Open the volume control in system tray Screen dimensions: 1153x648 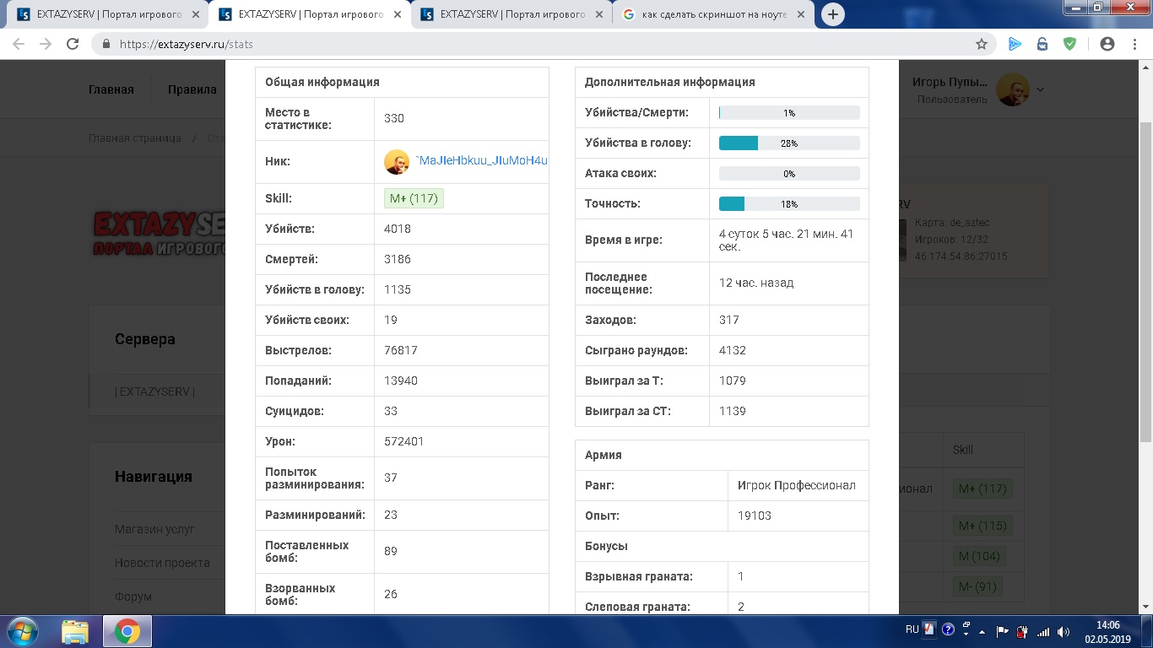click(x=1064, y=631)
